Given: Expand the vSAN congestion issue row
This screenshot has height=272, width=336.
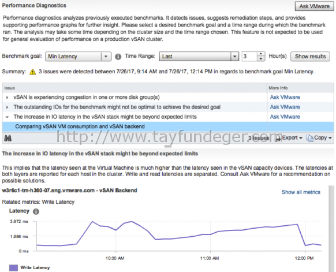Looking at the screenshot, I should [8, 98].
